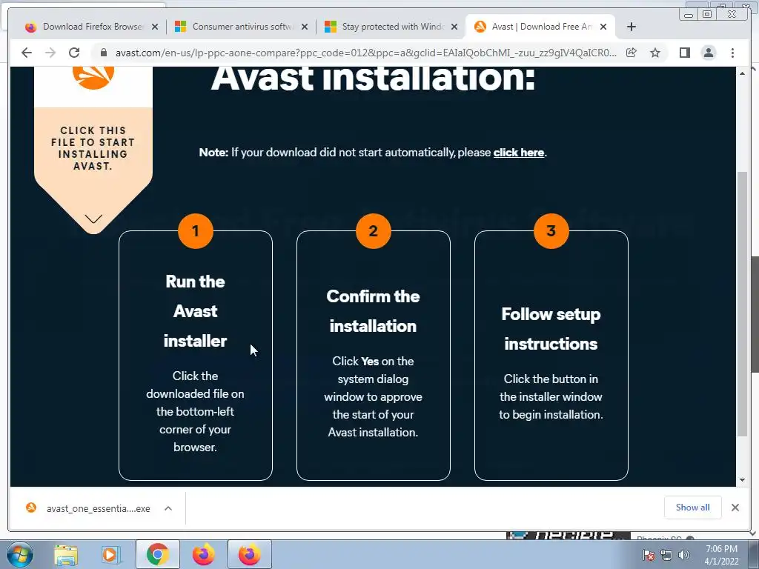Click the browser forward arrow
The width and height of the screenshot is (759, 569).
pyautogui.click(x=50, y=53)
